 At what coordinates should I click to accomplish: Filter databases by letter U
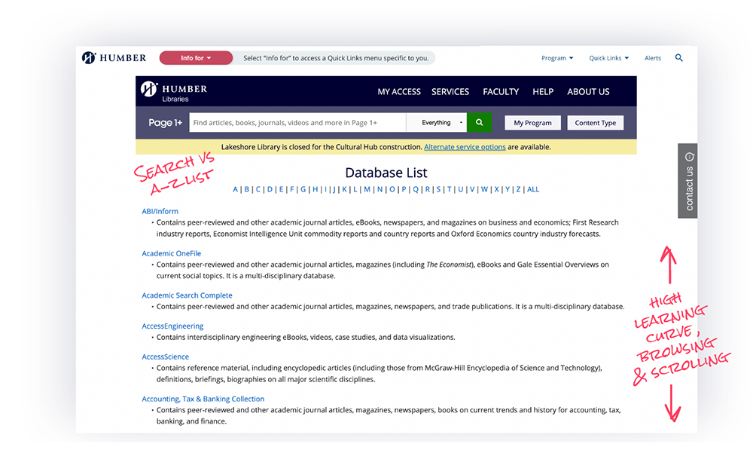click(x=461, y=189)
